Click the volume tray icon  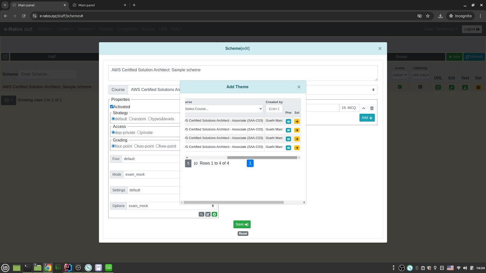point(465,268)
